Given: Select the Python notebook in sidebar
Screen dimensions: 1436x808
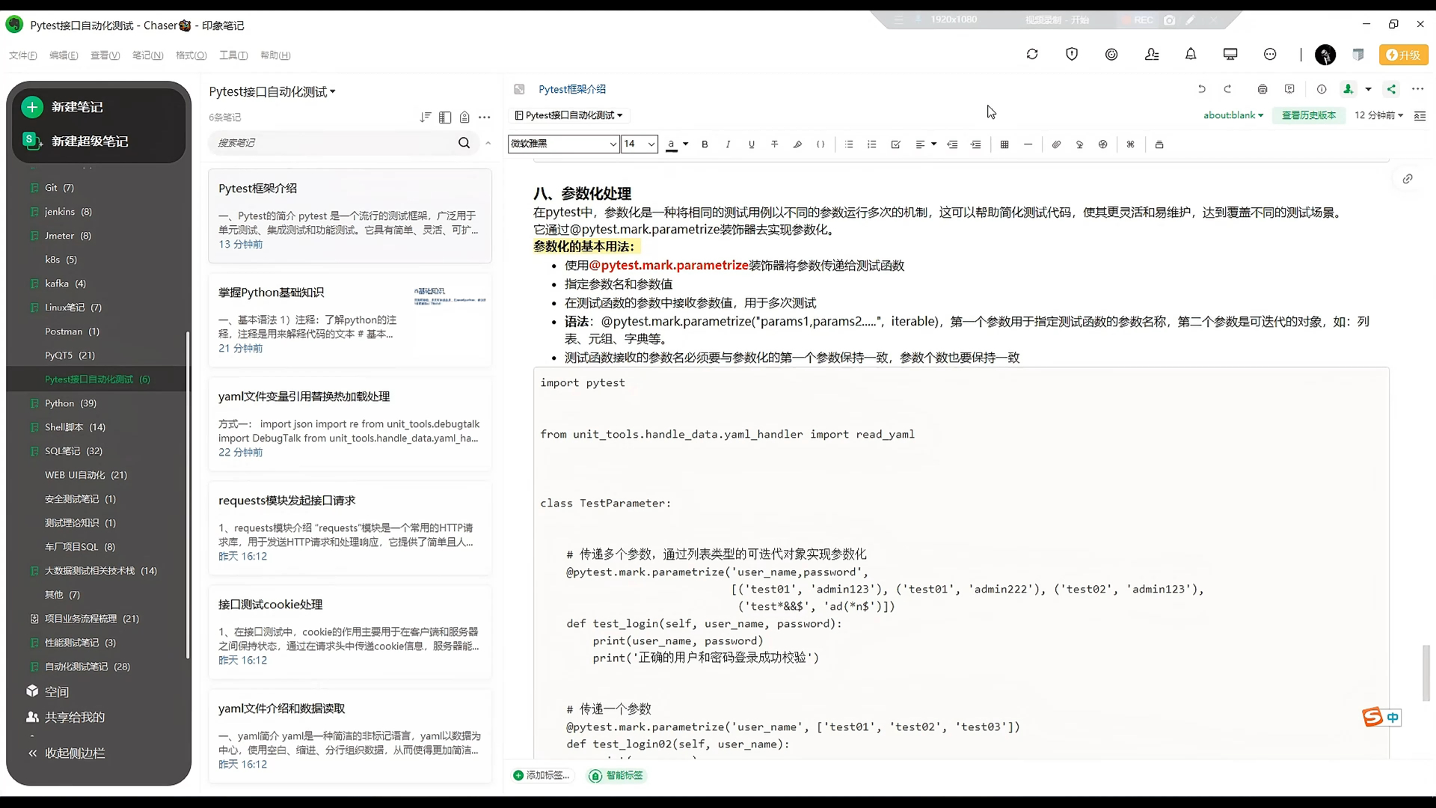Looking at the screenshot, I should click(70, 403).
